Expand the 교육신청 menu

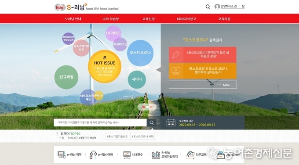tap(149, 19)
